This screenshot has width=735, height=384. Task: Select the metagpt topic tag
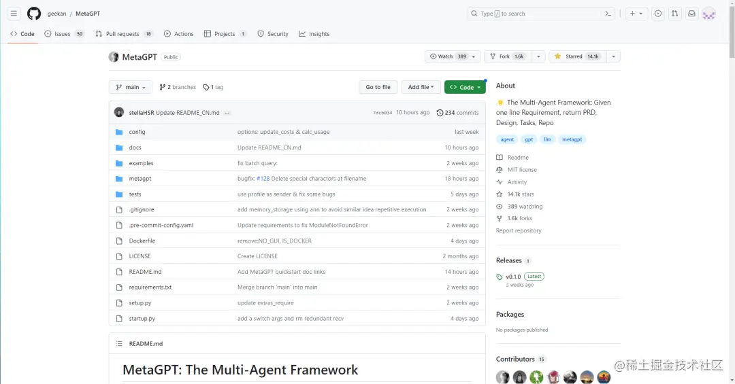click(x=572, y=139)
